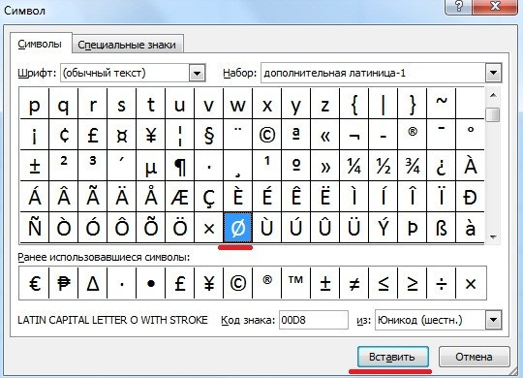Click the Отмена cancel button

(474, 357)
